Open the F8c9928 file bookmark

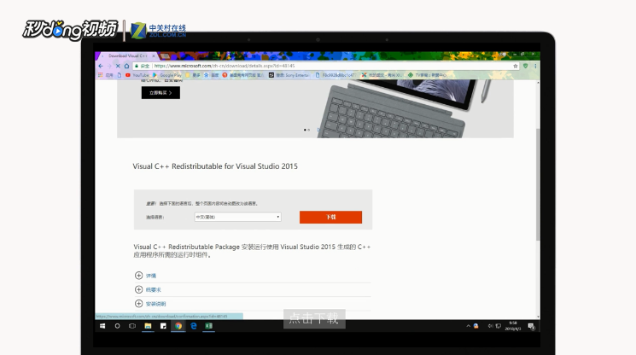click(335, 75)
